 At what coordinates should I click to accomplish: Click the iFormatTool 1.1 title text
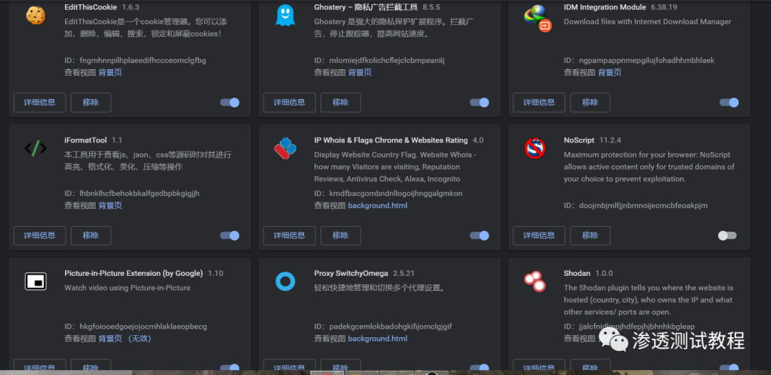coord(93,140)
